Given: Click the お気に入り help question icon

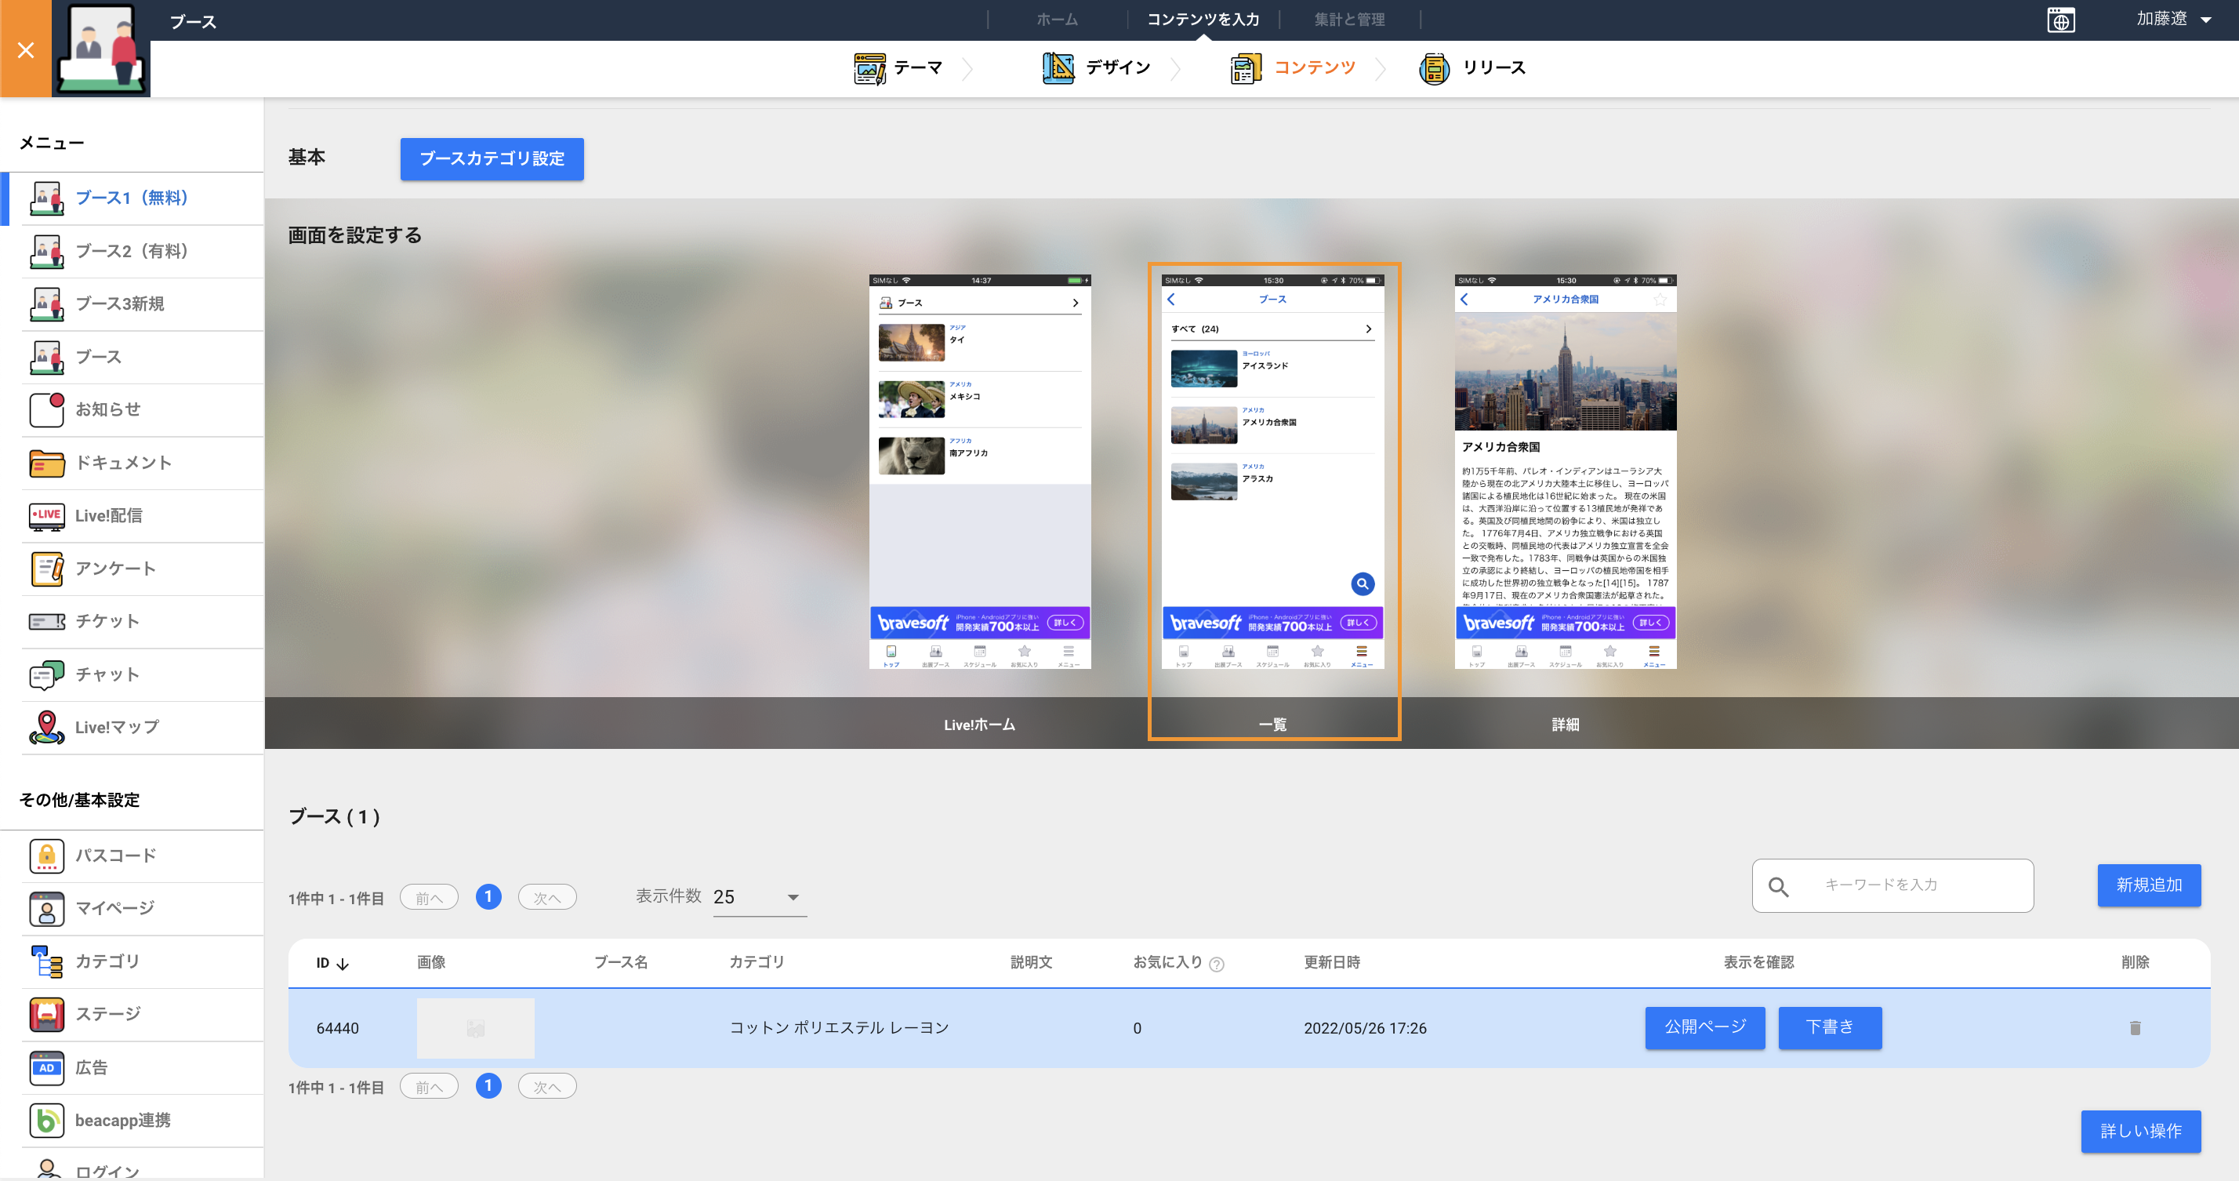Looking at the screenshot, I should point(1217,964).
